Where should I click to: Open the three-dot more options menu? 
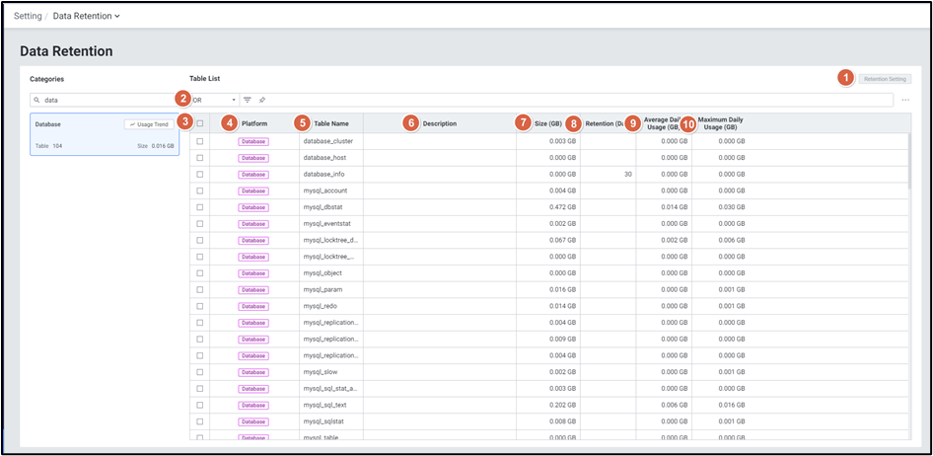tap(904, 100)
